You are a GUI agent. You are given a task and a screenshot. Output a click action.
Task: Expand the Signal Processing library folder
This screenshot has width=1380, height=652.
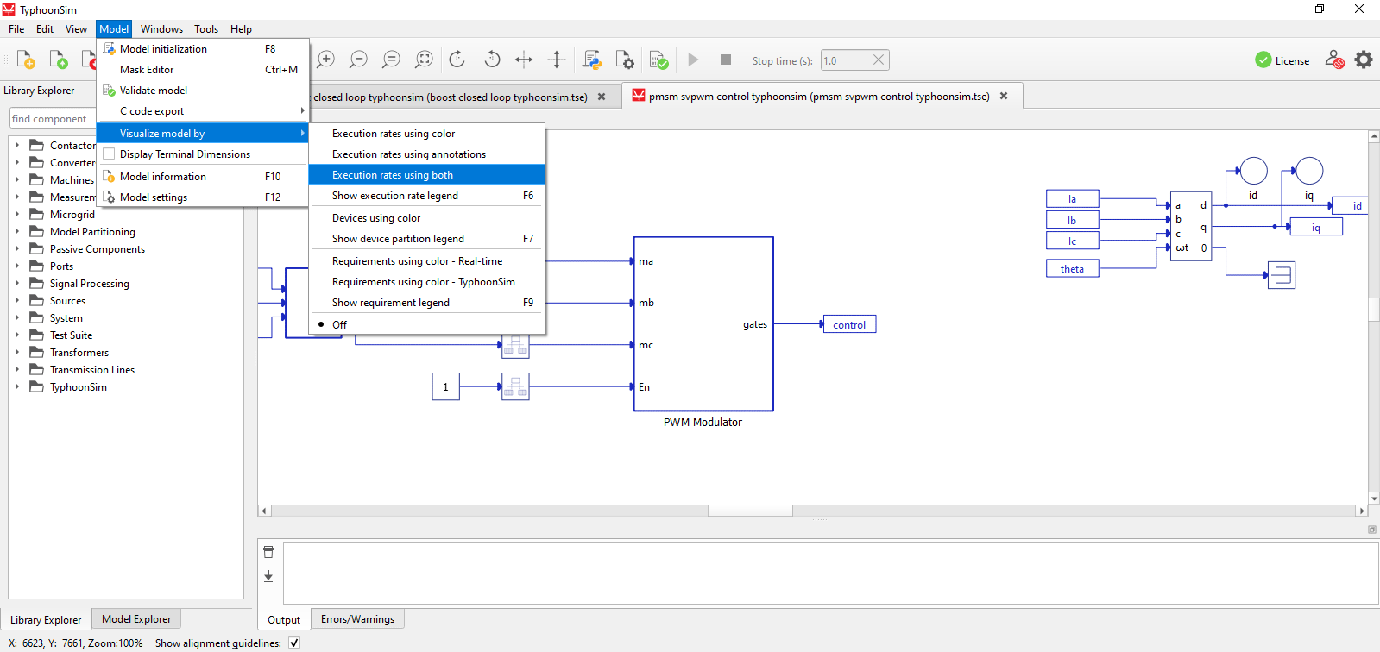17,283
